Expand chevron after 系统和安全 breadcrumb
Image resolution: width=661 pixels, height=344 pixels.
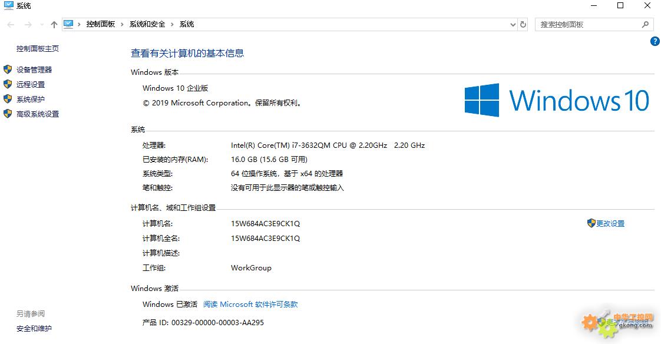tap(172, 24)
